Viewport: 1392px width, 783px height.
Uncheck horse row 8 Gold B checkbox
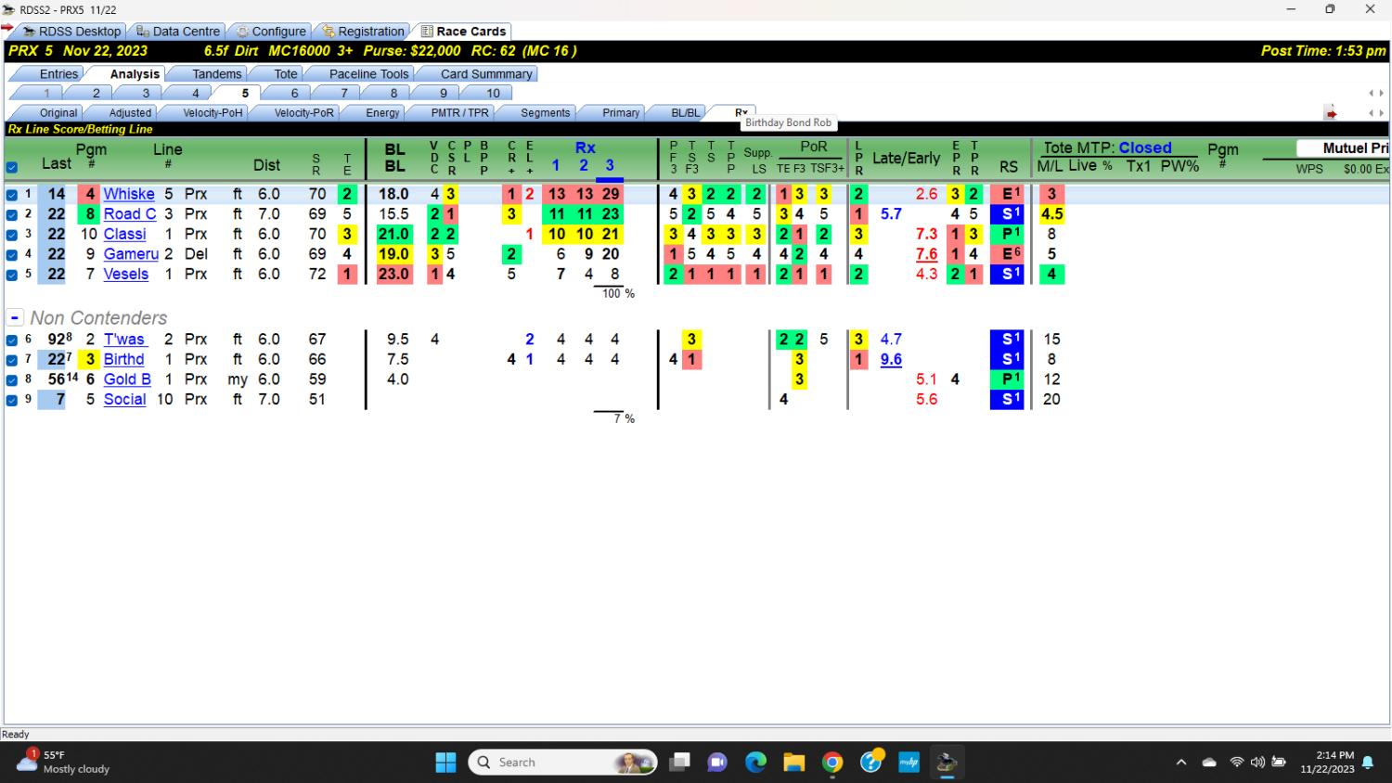pyautogui.click(x=12, y=379)
